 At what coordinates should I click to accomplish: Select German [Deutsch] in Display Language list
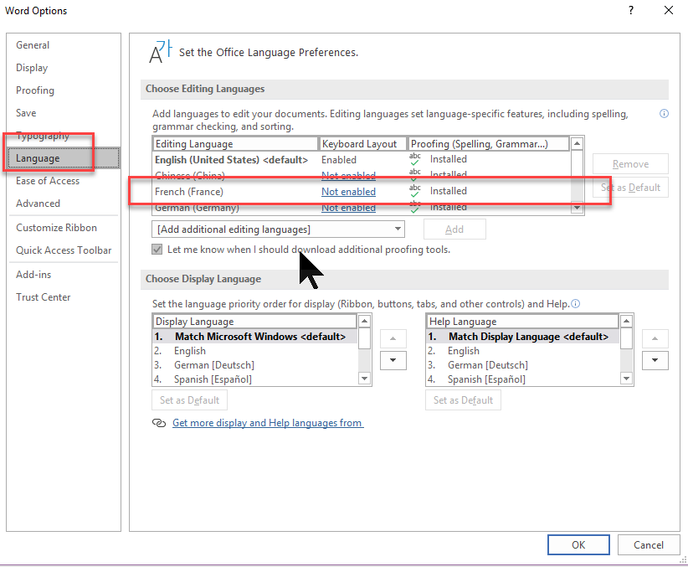pos(255,364)
